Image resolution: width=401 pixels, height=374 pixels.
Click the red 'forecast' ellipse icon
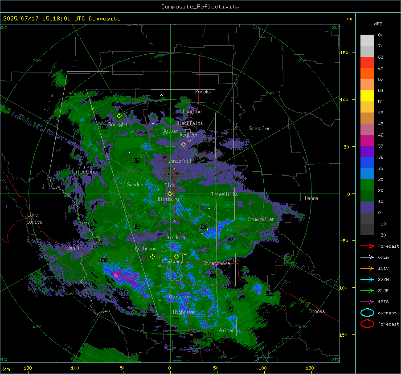click(367, 324)
